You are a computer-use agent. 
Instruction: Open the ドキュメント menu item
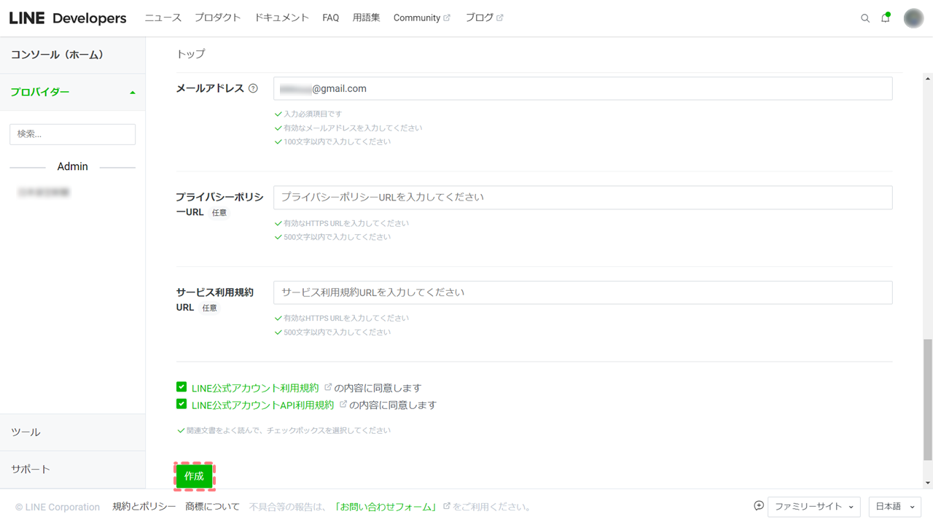pos(281,17)
